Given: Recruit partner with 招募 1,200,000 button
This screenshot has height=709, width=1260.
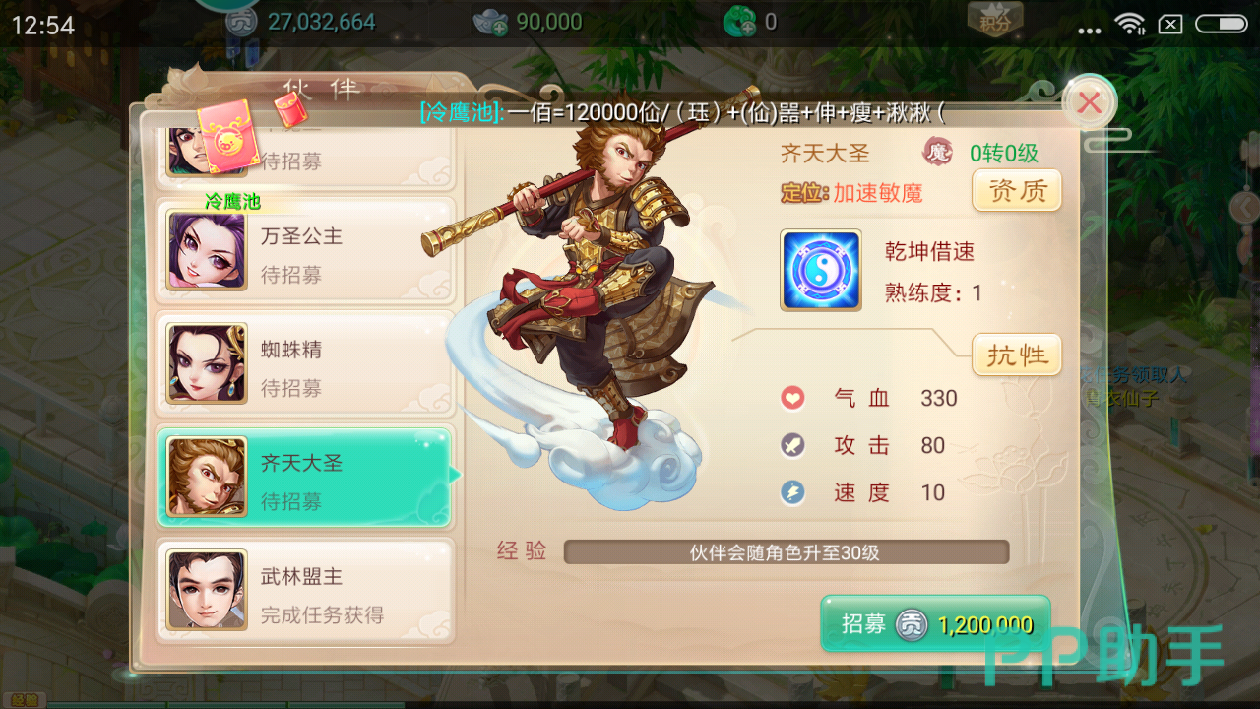Looking at the screenshot, I should tap(935, 624).
